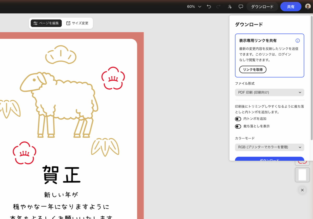The height and width of the screenshot is (219, 313).
Task: Click the 表示専用リンクを共有 heading
Action: coord(258,41)
